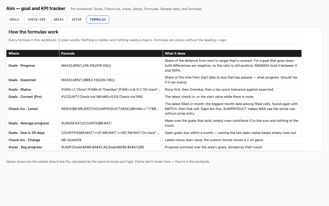
Task: Click description 'Done first, then Overdue'
Action: coord(232,90)
